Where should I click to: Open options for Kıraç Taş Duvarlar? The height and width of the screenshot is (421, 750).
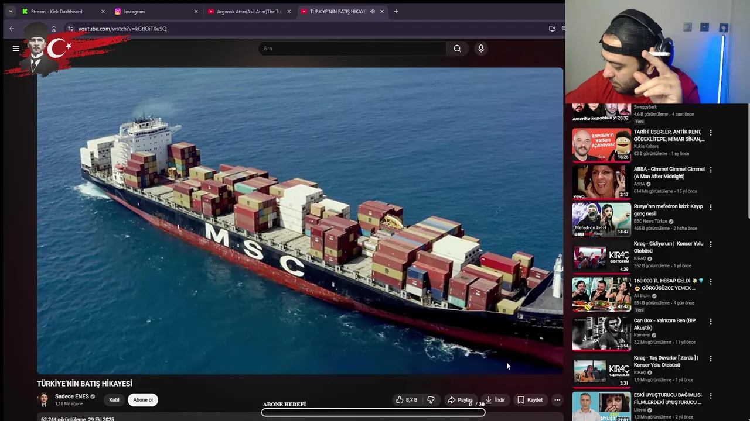point(711,358)
